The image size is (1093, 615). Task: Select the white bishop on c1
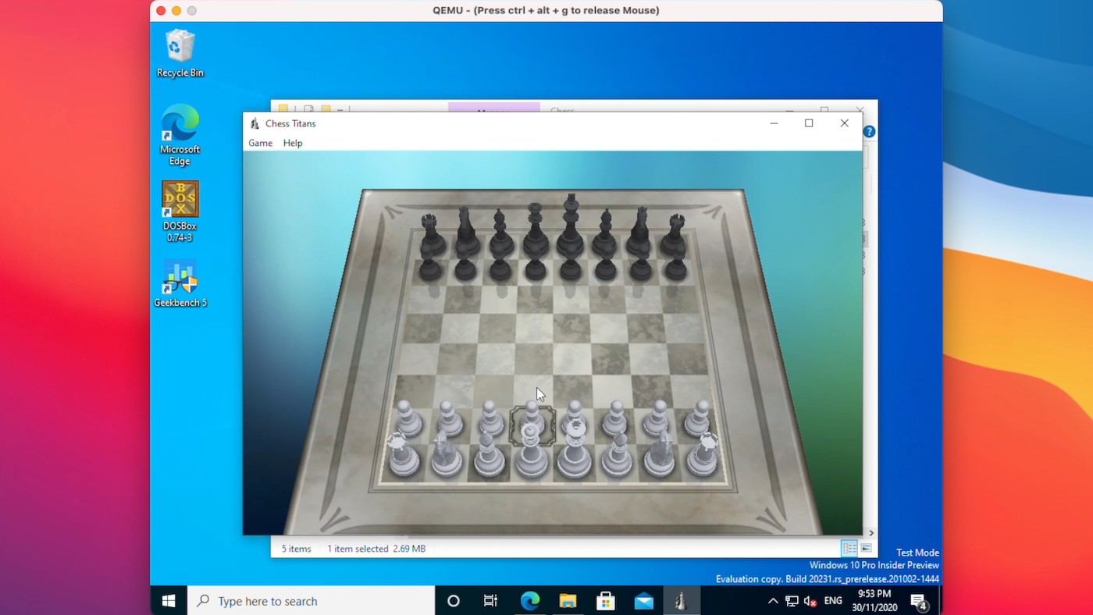click(489, 454)
